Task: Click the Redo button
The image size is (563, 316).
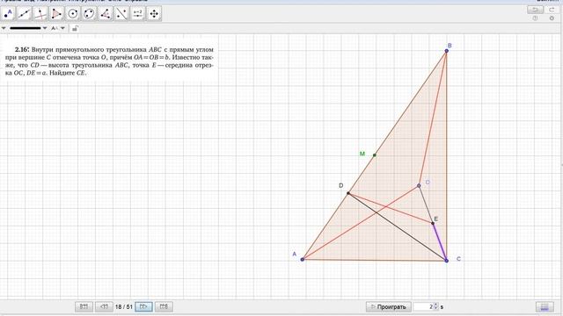Action: (x=552, y=10)
